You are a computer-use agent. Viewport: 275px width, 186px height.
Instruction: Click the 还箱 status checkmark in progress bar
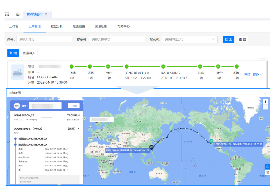[237, 66]
